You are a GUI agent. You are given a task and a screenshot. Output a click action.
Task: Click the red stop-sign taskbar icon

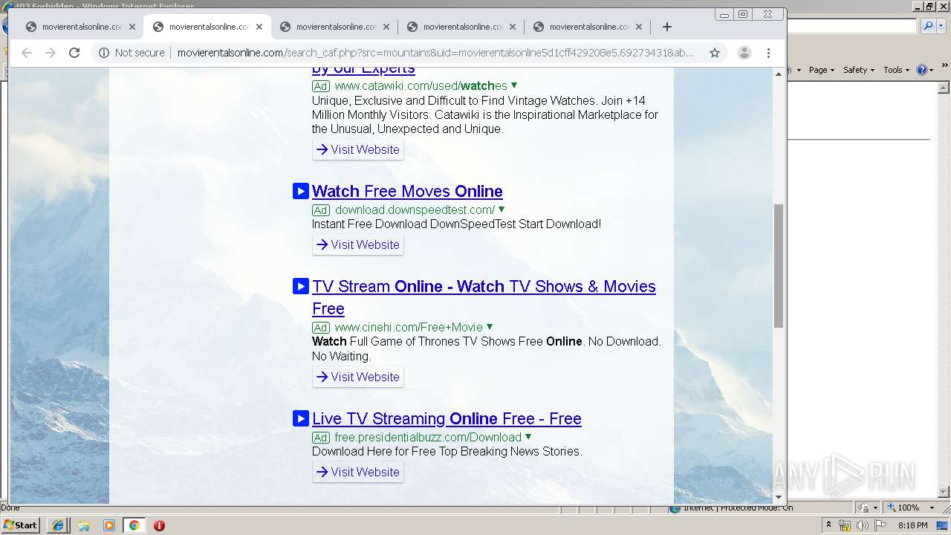pos(159,525)
